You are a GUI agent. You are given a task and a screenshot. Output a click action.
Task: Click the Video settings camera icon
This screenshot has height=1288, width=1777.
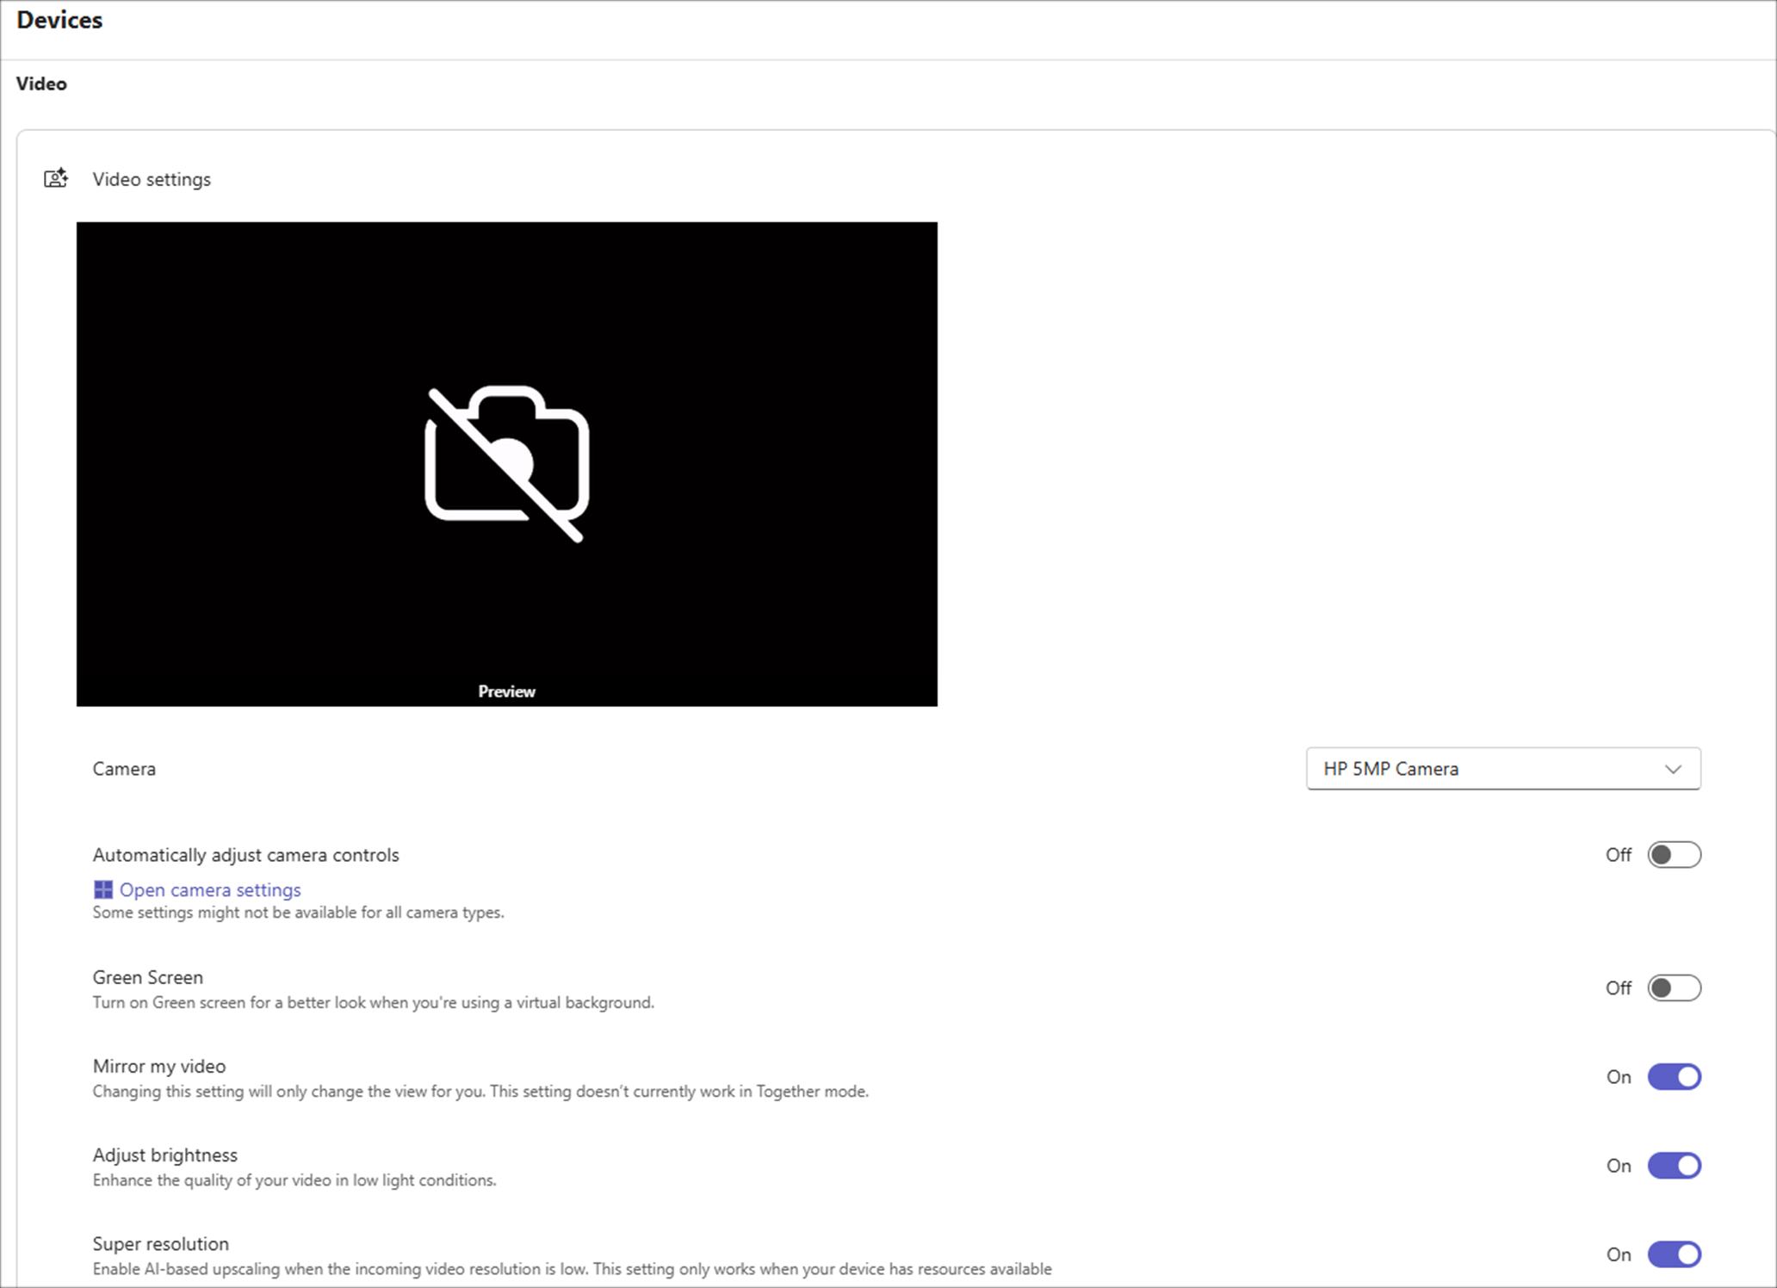coord(56,178)
